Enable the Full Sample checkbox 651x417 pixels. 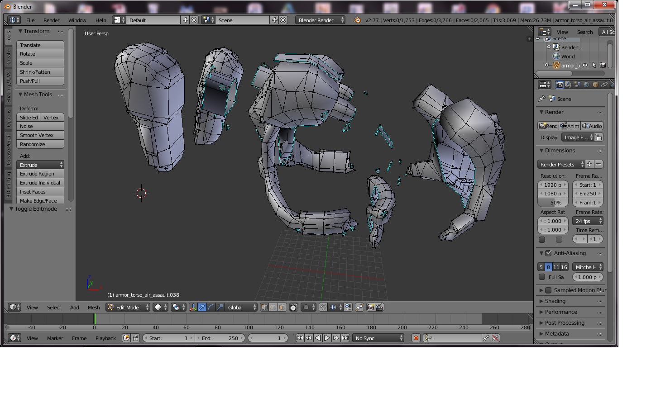coord(542,277)
